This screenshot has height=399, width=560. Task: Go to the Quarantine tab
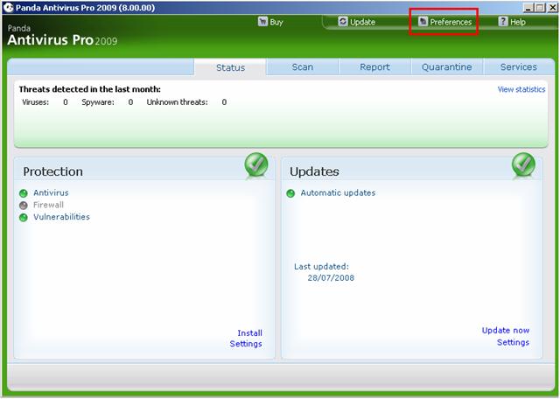pos(446,67)
